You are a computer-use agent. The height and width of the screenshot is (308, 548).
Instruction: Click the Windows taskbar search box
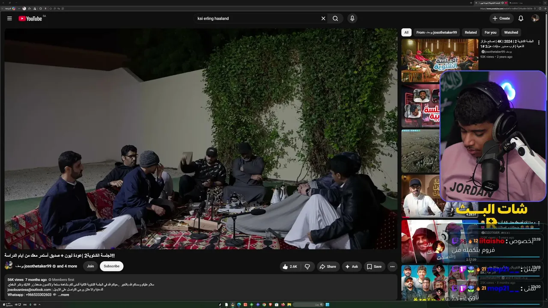308,305
